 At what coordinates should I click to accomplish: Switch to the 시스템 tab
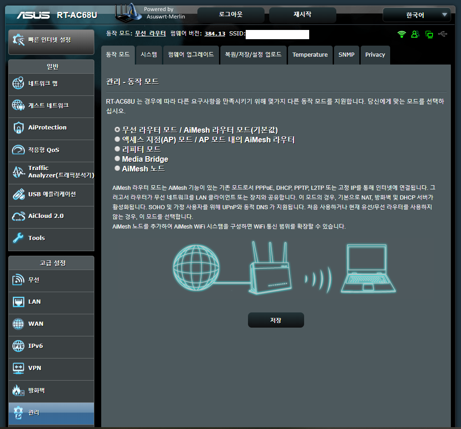coord(149,55)
